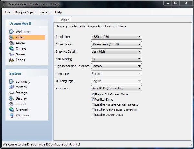Open the Welcome page link
194x149 pixels.
tap(23, 32)
